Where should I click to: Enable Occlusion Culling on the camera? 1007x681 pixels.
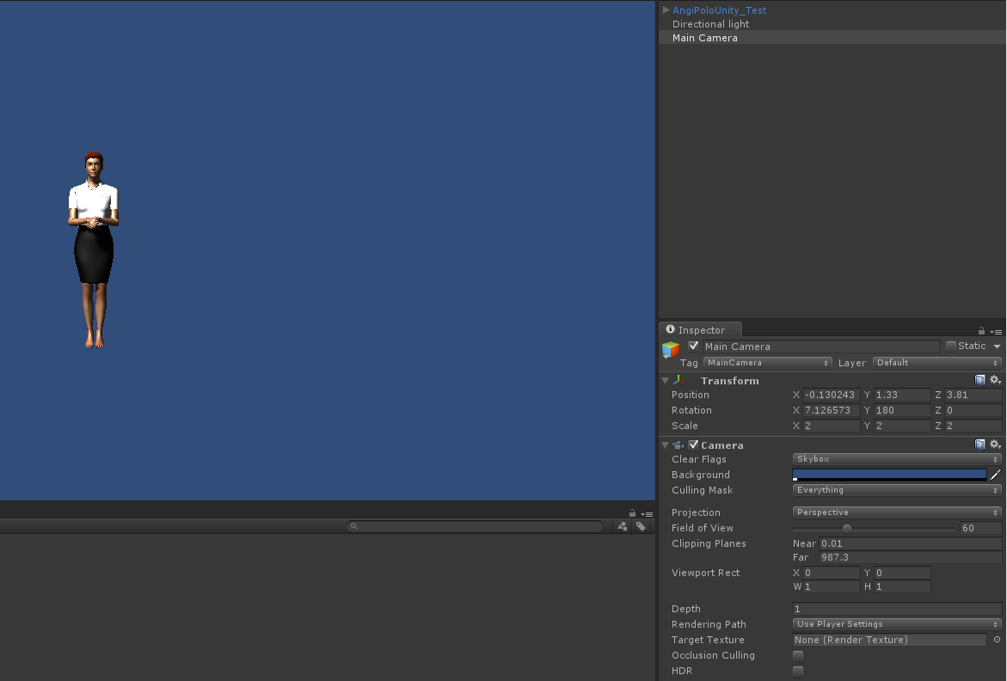click(x=798, y=654)
